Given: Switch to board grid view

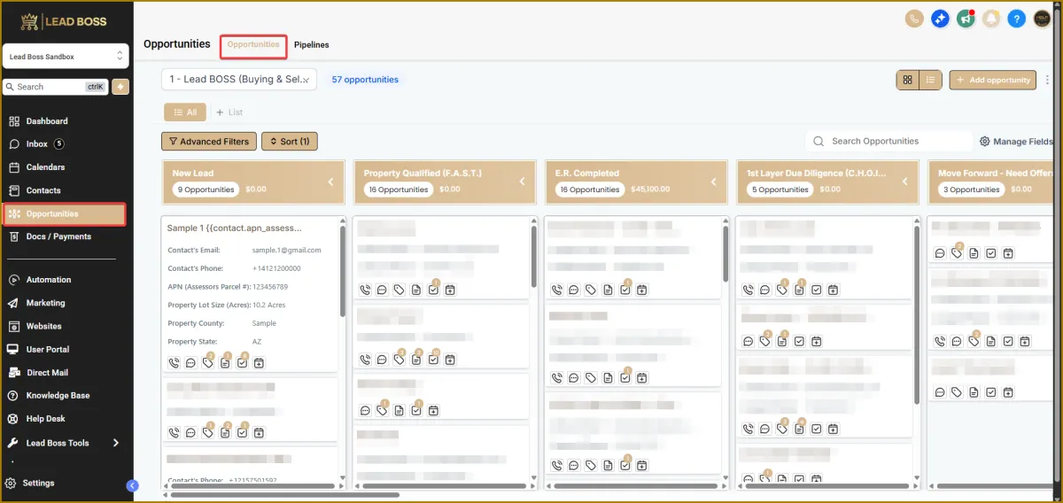Looking at the screenshot, I should click(x=907, y=80).
